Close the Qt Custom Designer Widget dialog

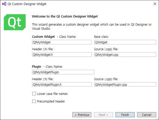155,4
